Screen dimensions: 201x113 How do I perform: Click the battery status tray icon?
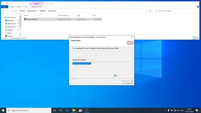pyautogui.click(x=172, y=110)
